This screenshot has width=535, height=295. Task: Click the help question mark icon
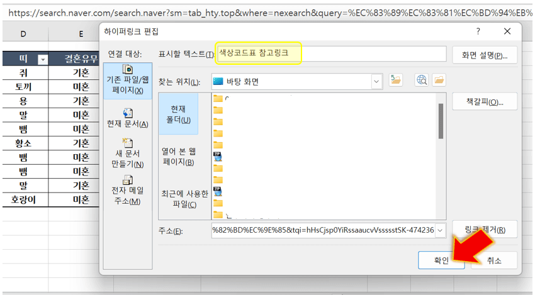(478, 31)
